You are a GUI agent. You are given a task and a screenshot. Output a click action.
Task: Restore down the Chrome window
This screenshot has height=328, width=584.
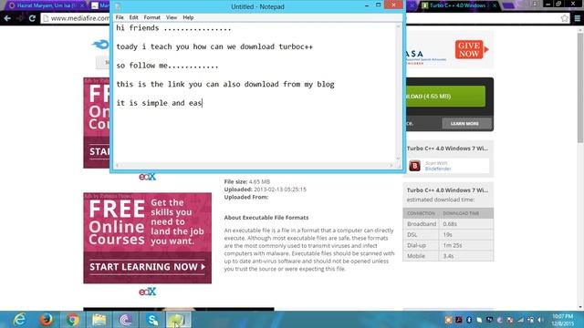coord(558,4)
